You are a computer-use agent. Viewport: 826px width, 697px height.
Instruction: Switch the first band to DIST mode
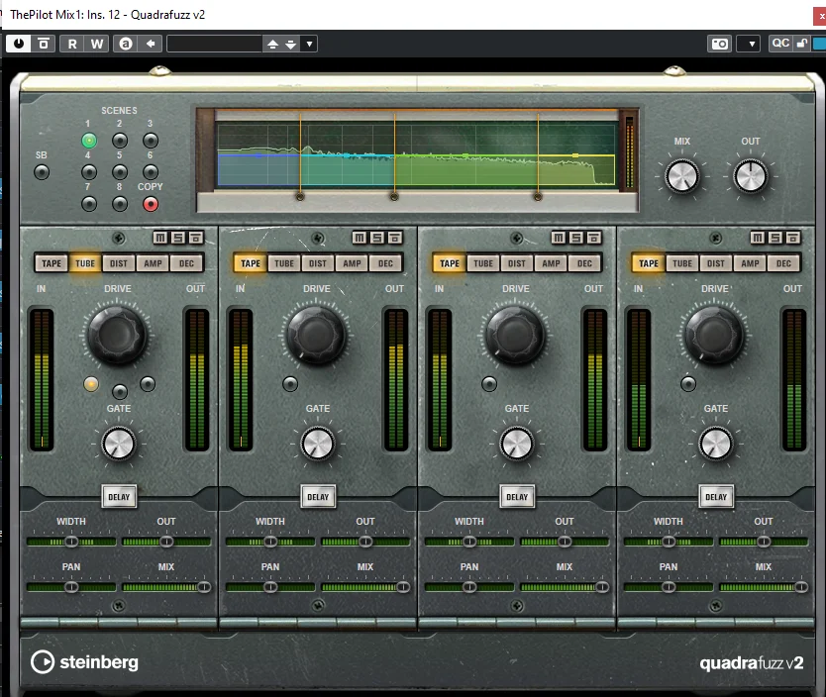(x=119, y=263)
